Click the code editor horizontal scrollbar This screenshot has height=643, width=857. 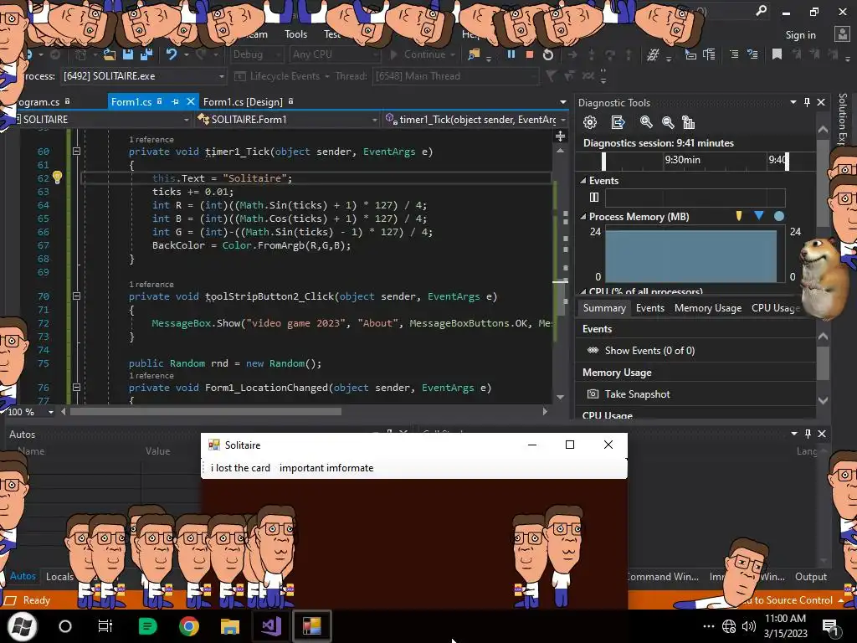point(206,411)
